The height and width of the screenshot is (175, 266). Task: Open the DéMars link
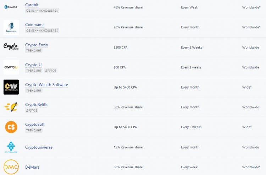32,167
